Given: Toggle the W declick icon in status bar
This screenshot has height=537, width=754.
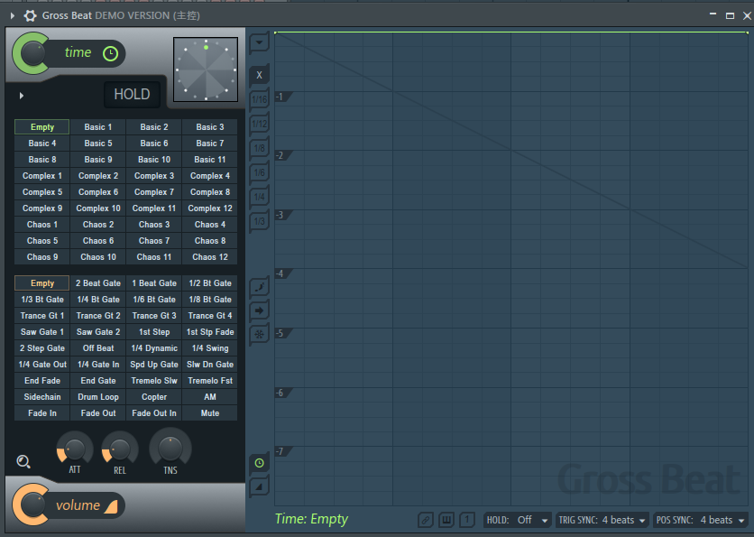Looking at the screenshot, I should click(446, 520).
